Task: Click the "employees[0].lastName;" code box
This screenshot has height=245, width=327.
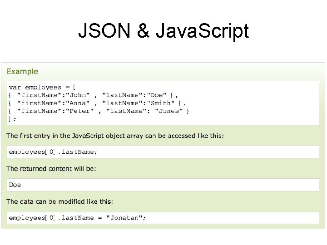Action: pos(53,152)
